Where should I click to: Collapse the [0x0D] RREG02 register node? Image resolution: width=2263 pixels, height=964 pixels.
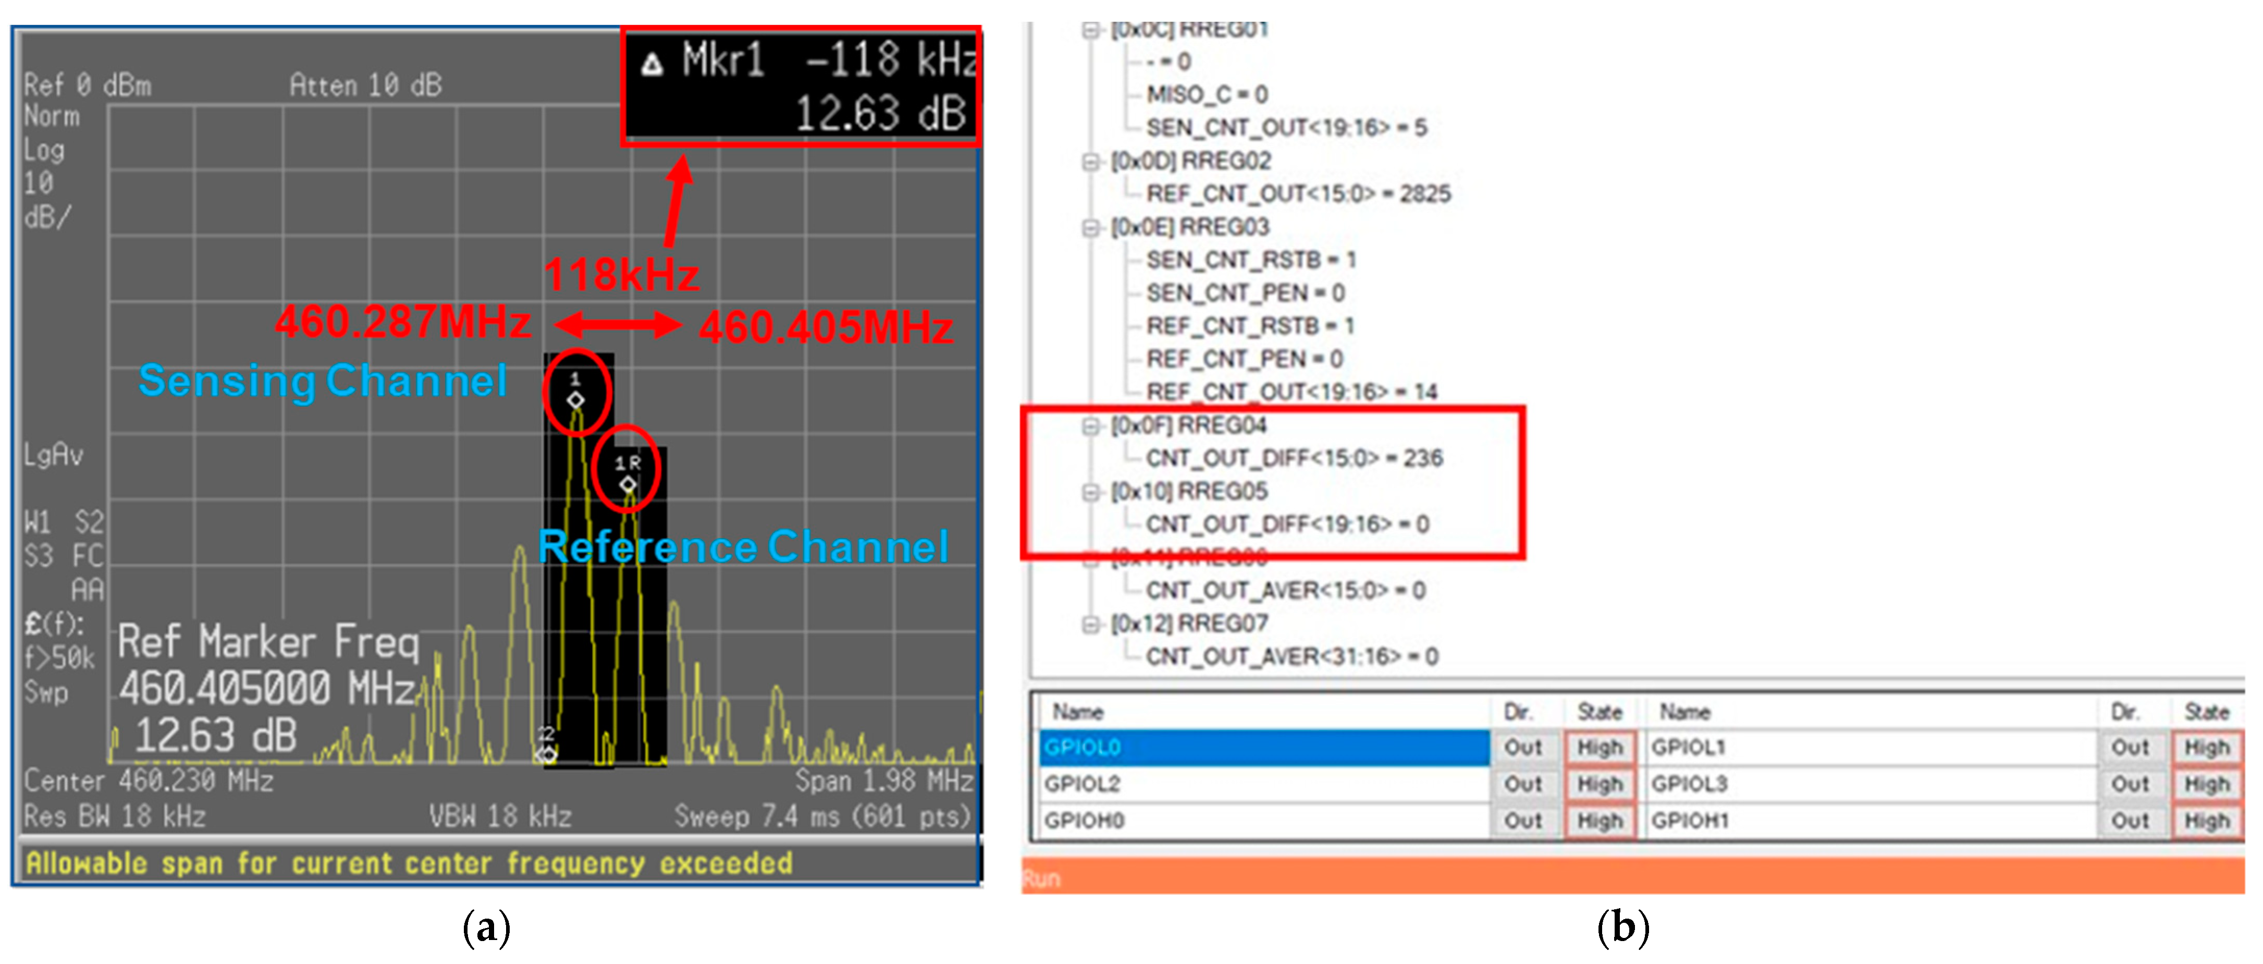(x=1090, y=162)
